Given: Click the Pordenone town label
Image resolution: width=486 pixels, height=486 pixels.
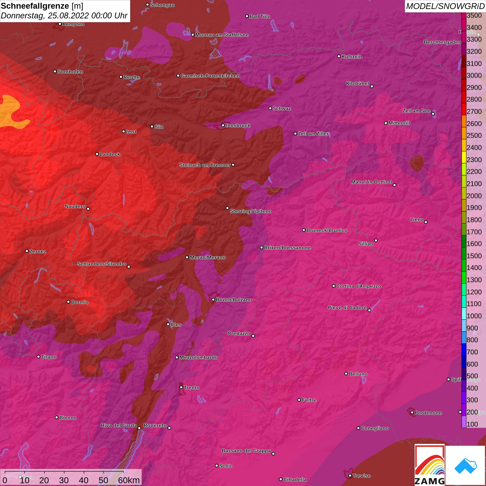Looking at the screenshot, I should pyautogui.click(x=428, y=413).
